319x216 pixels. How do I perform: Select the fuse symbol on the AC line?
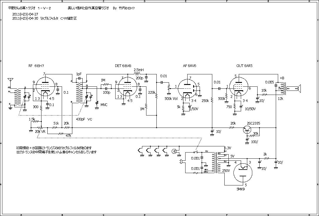[x=195, y=173]
